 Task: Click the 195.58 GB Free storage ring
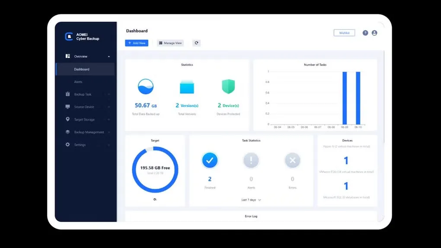155,169
